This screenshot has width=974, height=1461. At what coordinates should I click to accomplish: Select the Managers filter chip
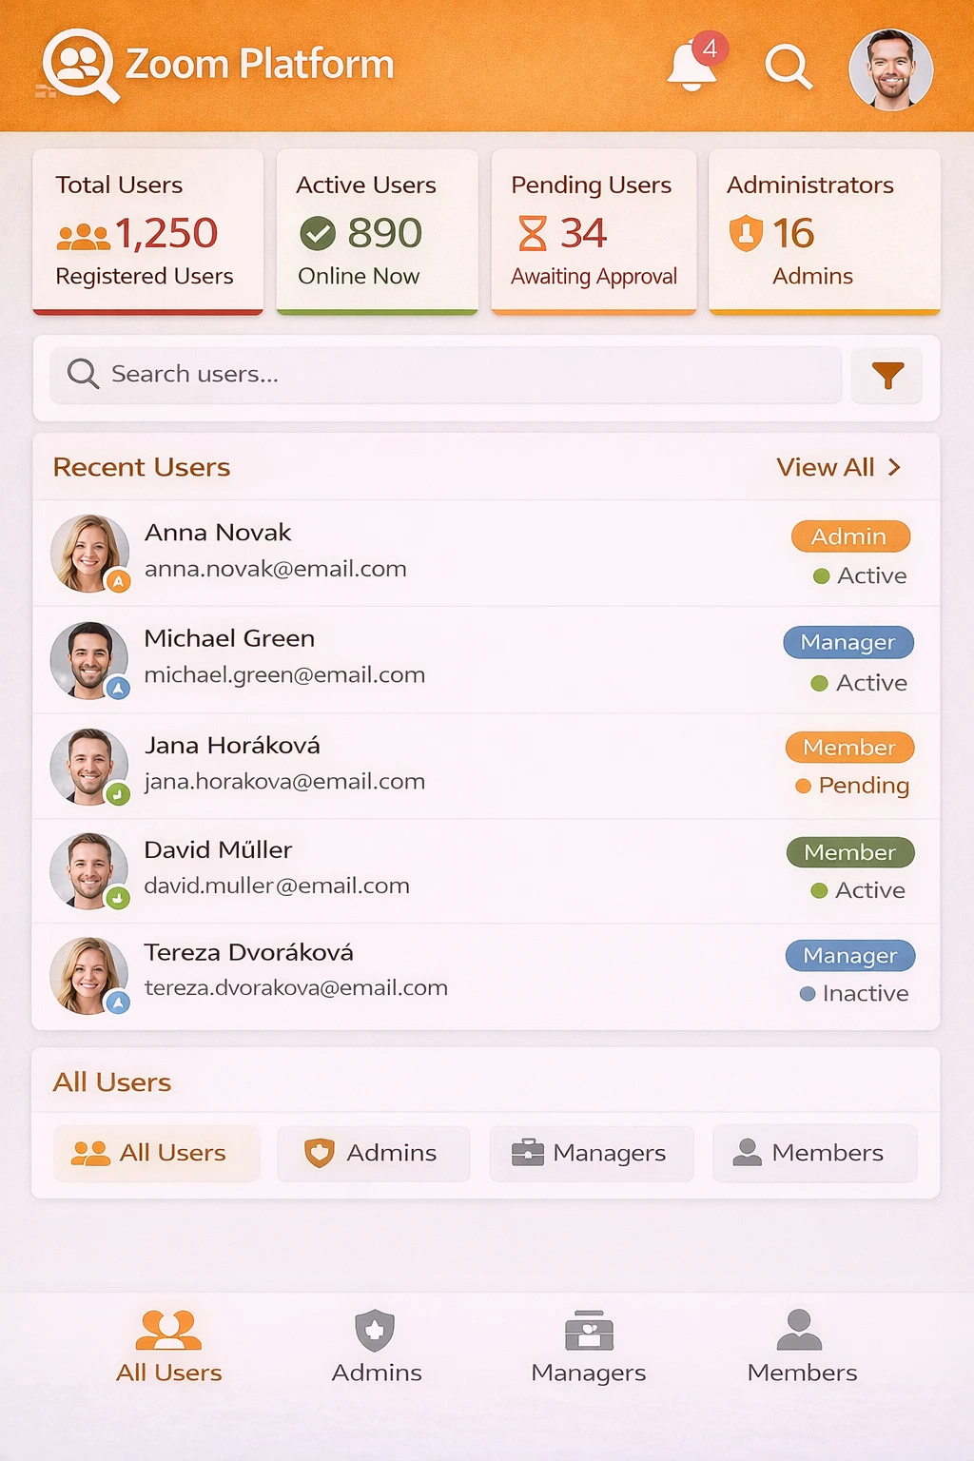pyautogui.click(x=592, y=1153)
